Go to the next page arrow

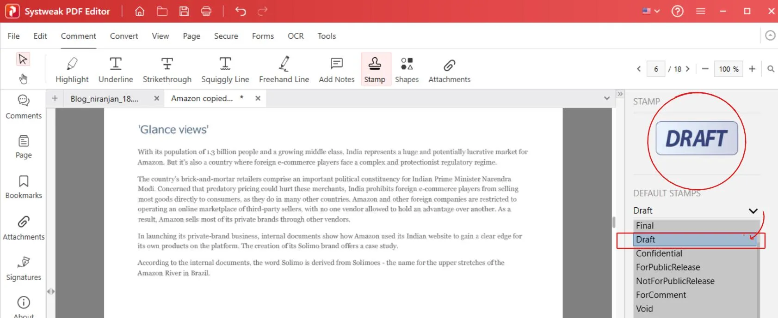pyautogui.click(x=688, y=69)
